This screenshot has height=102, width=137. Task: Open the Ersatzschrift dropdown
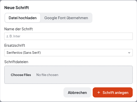(68, 53)
